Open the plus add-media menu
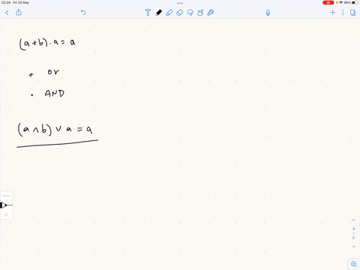 click(x=332, y=13)
